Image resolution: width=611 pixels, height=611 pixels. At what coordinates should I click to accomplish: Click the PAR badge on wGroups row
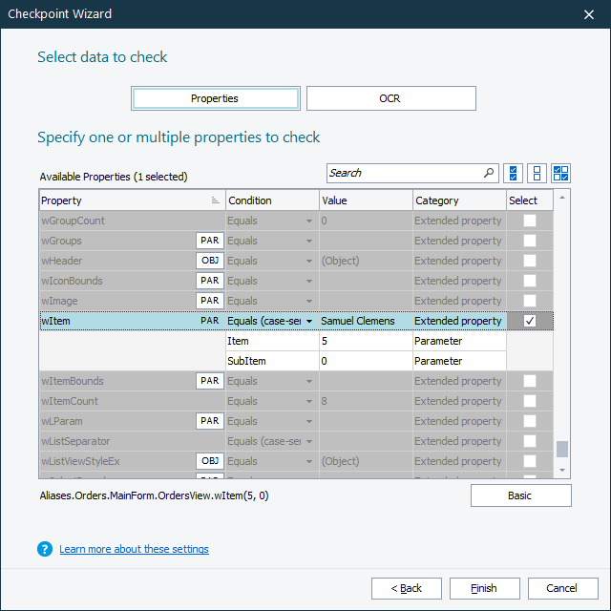pos(209,241)
